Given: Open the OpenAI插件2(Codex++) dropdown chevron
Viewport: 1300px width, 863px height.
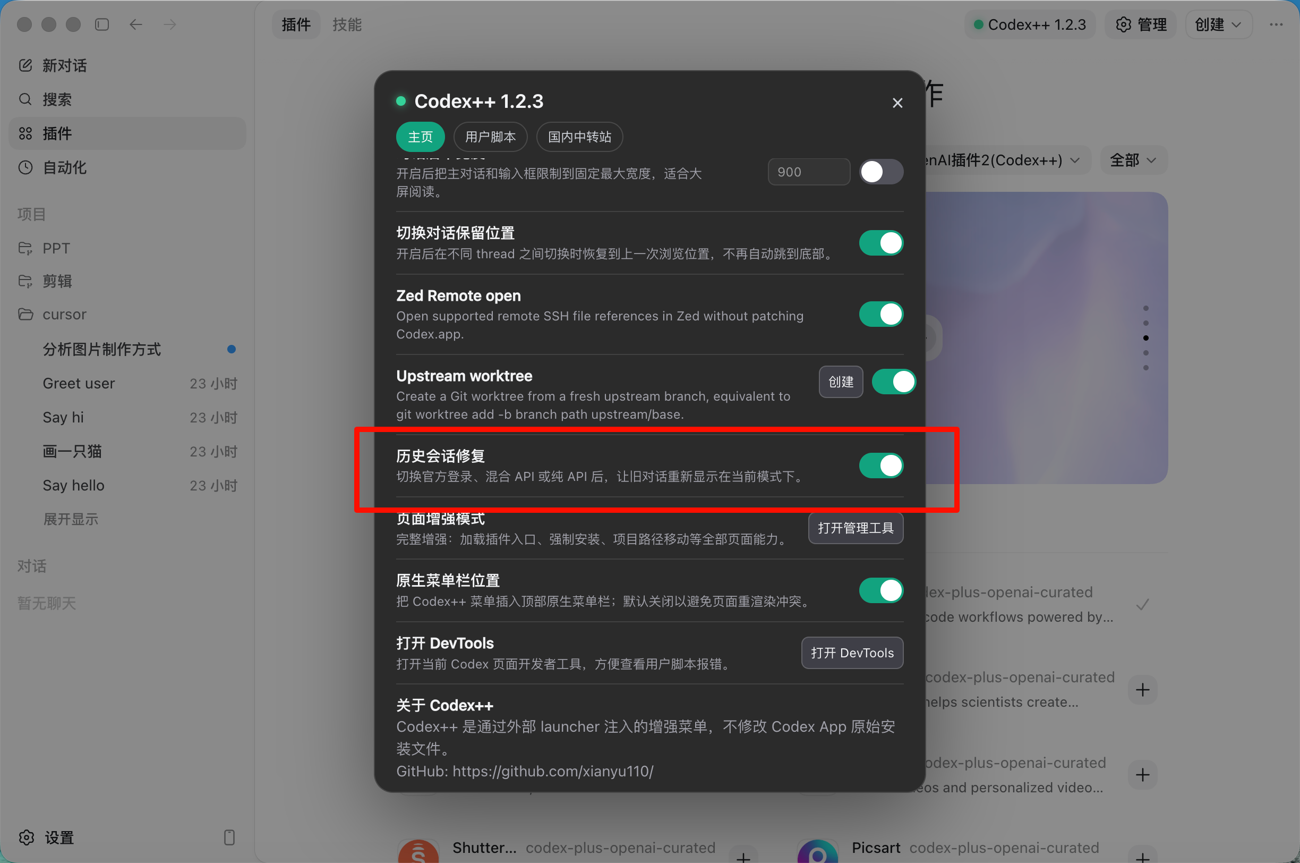Looking at the screenshot, I should [x=1075, y=160].
